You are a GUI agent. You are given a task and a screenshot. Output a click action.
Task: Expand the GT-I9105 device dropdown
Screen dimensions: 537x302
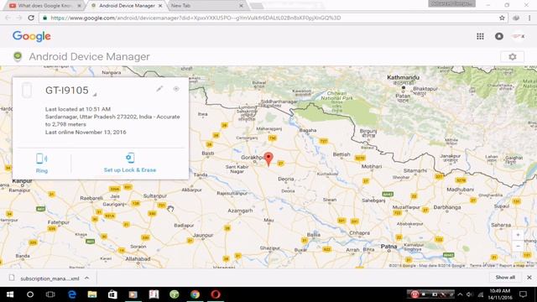point(95,95)
